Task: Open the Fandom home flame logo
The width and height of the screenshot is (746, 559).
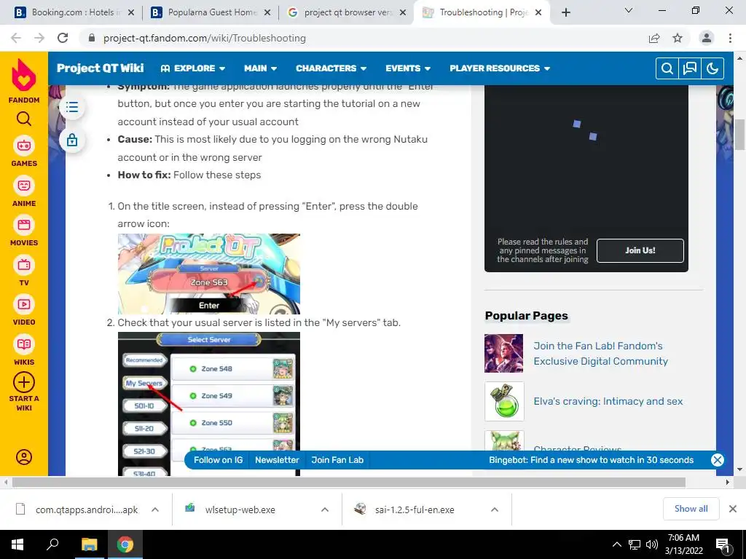Action: pos(24,76)
